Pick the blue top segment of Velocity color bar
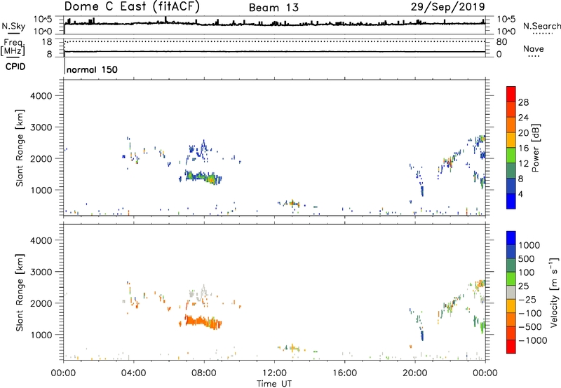561x388 pixels. (x=511, y=238)
